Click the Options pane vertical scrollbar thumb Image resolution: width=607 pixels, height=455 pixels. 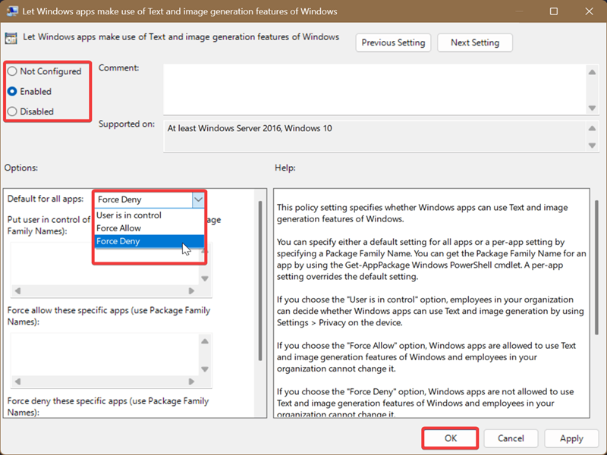click(260, 281)
